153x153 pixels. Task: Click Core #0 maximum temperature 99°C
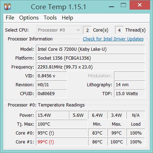[x=116, y=133]
